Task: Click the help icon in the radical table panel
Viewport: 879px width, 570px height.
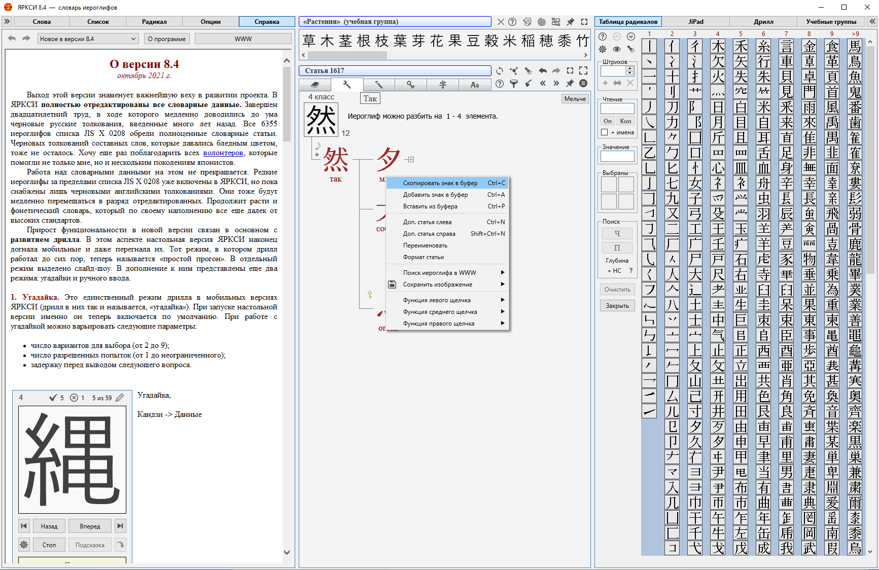Action: point(603,37)
